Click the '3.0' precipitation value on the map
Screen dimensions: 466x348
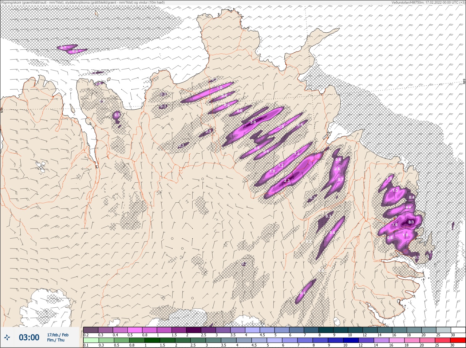click(253, 122)
